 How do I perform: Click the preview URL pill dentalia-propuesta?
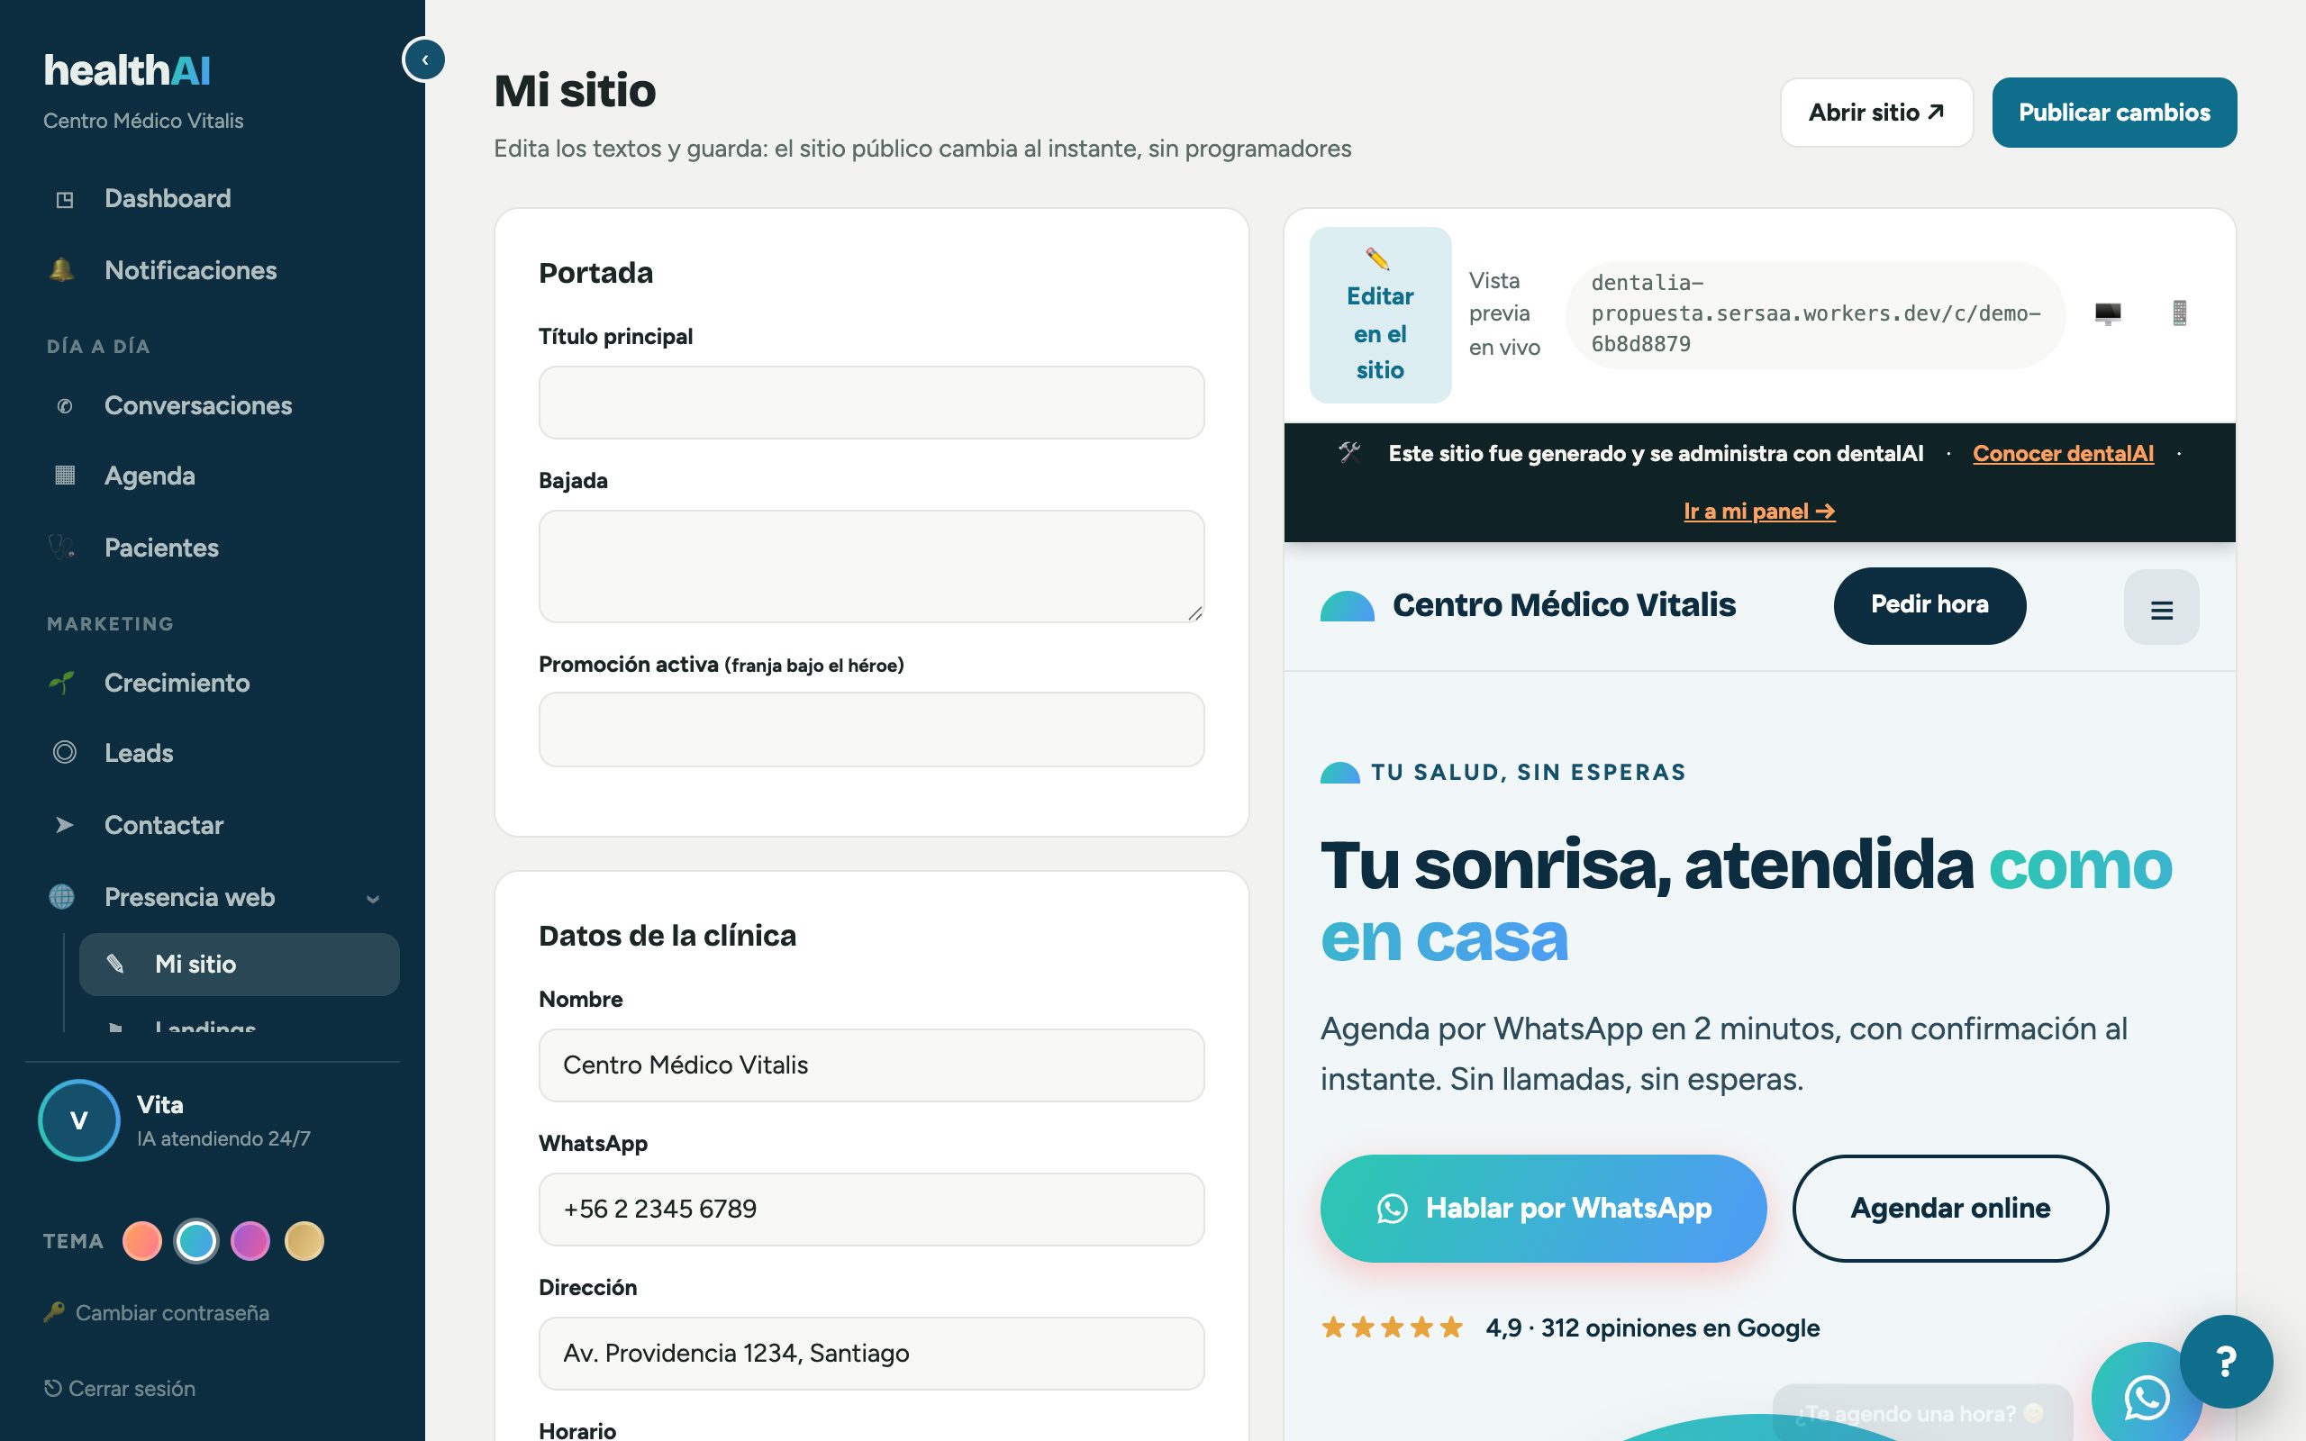point(1815,313)
